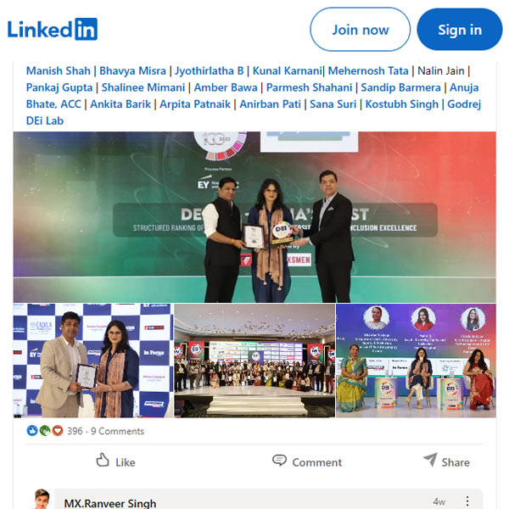Screen dimensions: 509x509
Task: Click the Sign in button
Action: 460,30
